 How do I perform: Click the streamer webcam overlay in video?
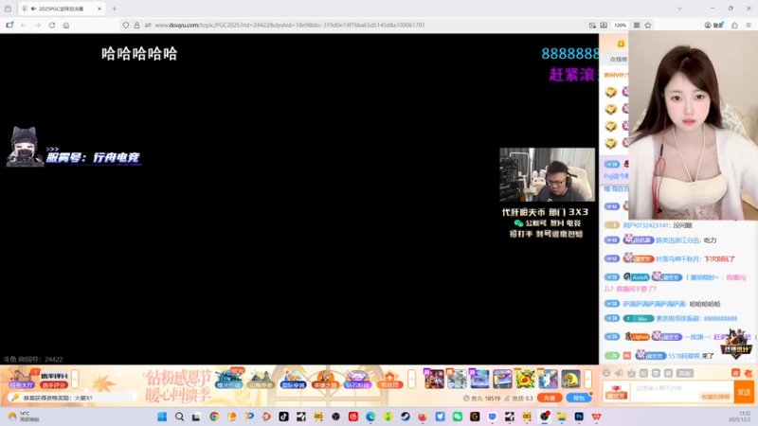548,175
